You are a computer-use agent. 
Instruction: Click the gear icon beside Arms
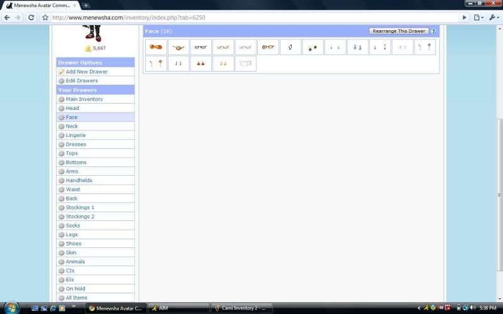(61, 171)
